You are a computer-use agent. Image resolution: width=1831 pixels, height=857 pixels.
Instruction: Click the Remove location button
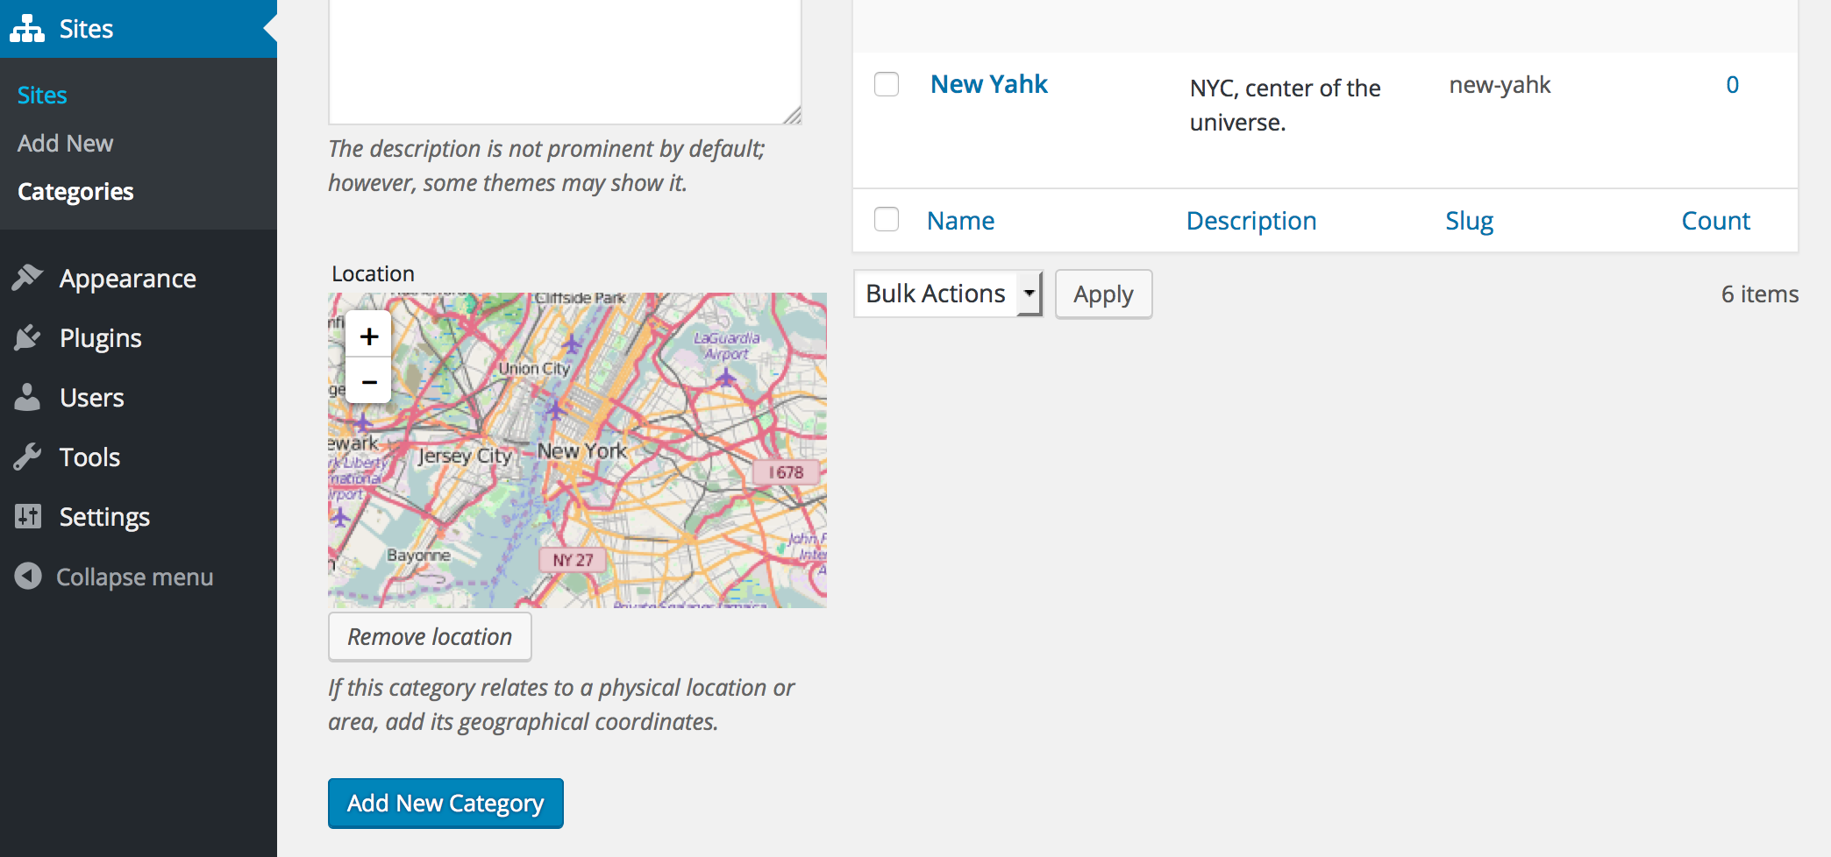(430, 636)
